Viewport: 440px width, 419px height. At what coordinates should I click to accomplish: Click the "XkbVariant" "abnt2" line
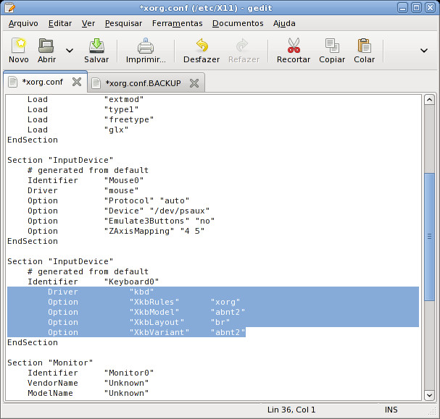coord(146,332)
